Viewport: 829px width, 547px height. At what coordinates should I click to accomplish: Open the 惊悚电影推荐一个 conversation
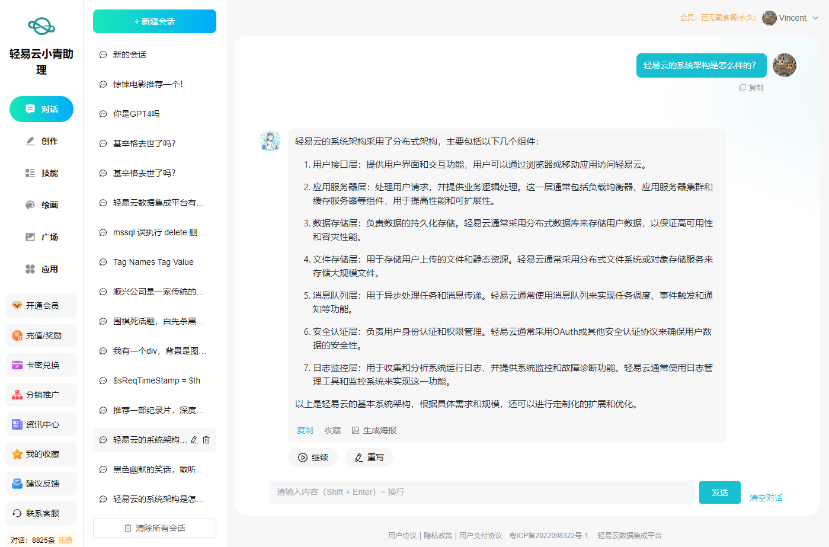[155, 84]
